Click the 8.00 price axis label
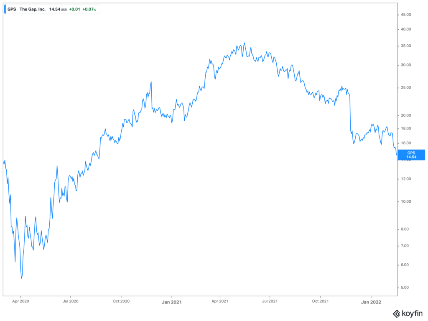428x321 pixels. (x=405, y=229)
